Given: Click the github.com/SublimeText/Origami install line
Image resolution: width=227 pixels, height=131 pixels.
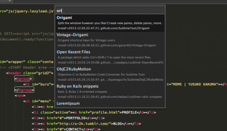Looking at the screenshot, I should pyautogui.click(x=104, y=28).
